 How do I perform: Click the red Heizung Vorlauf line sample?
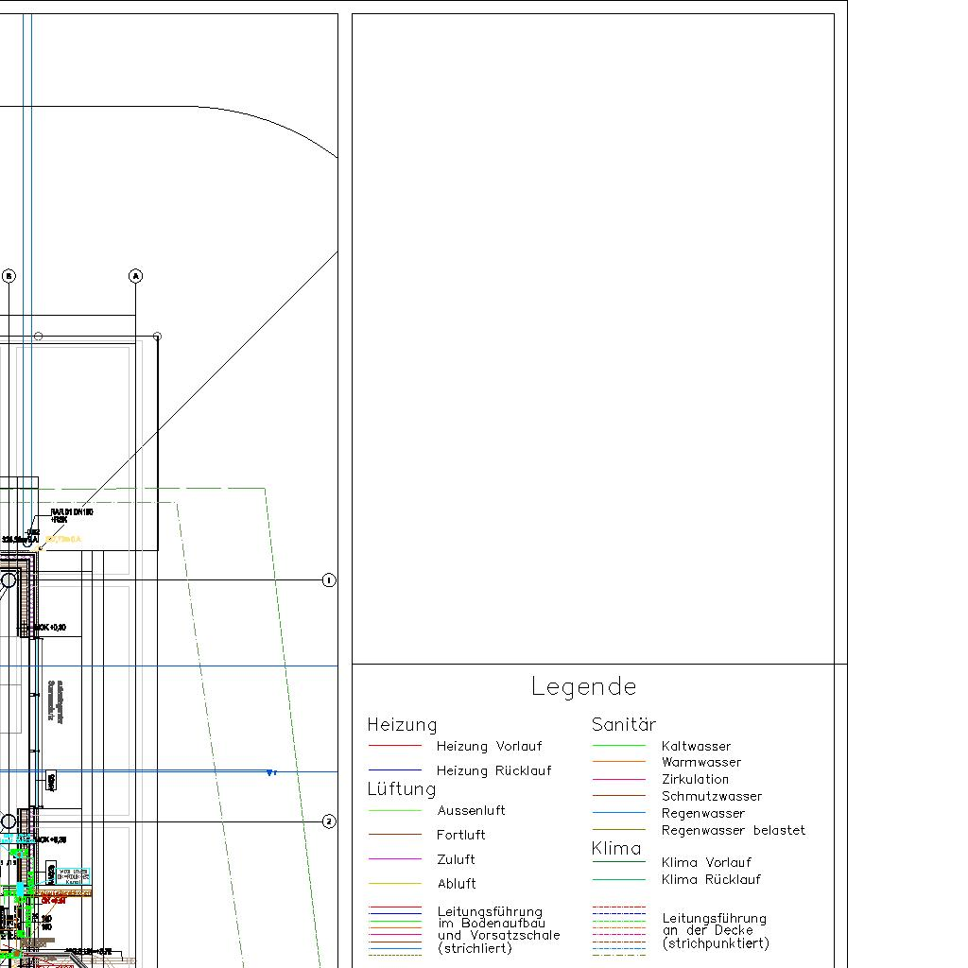(394, 747)
